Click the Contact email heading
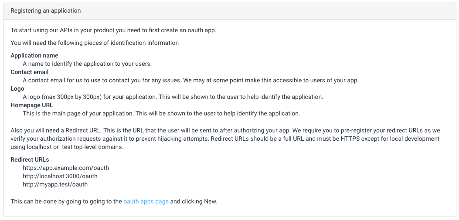 point(30,72)
